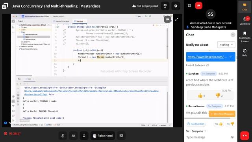Select the Main.java editor tab
252x142 pixels.
click(x=80, y=21)
